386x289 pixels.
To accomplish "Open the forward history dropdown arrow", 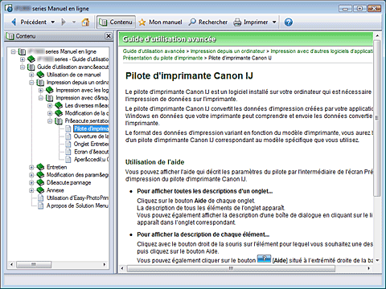I will point(74,22).
